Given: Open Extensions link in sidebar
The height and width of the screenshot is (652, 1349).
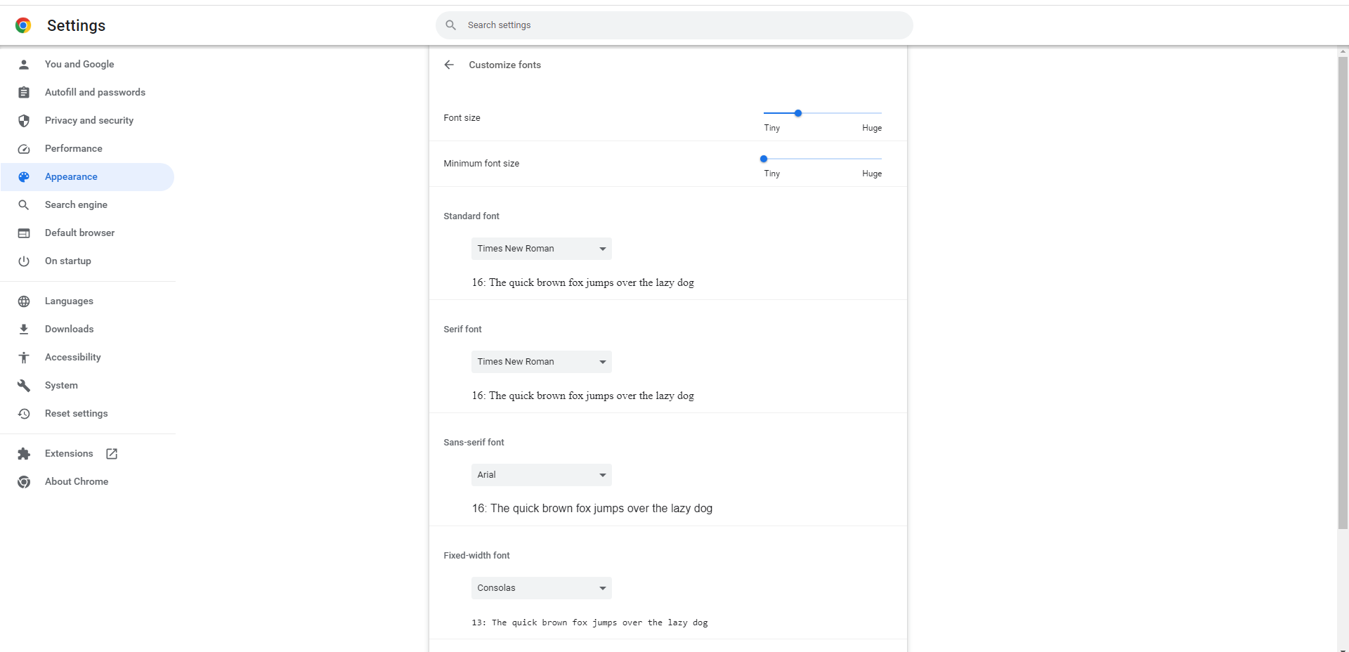Looking at the screenshot, I should click(x=88, y=453).
